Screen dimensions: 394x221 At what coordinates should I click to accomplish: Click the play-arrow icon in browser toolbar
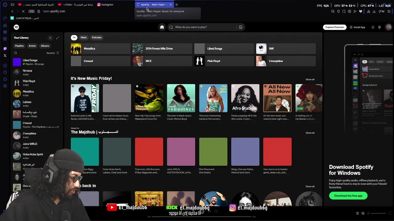[355, 11]
